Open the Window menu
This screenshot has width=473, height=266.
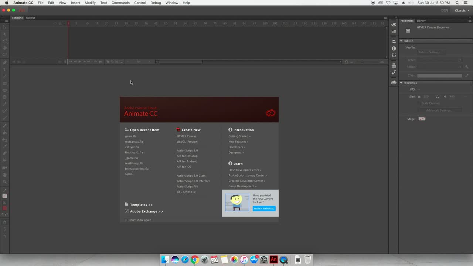172,3
